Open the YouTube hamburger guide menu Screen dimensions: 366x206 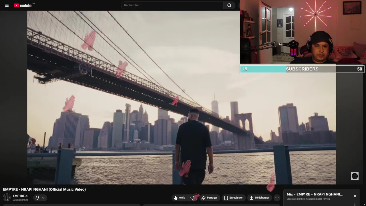[x=7, y=5]
